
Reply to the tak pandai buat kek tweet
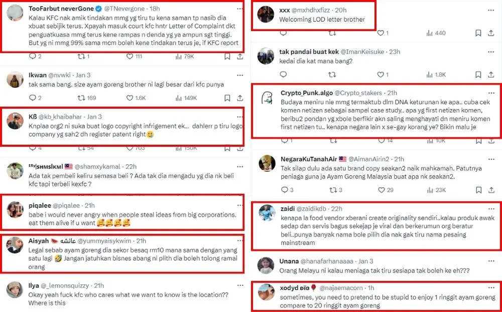point(284,75)
